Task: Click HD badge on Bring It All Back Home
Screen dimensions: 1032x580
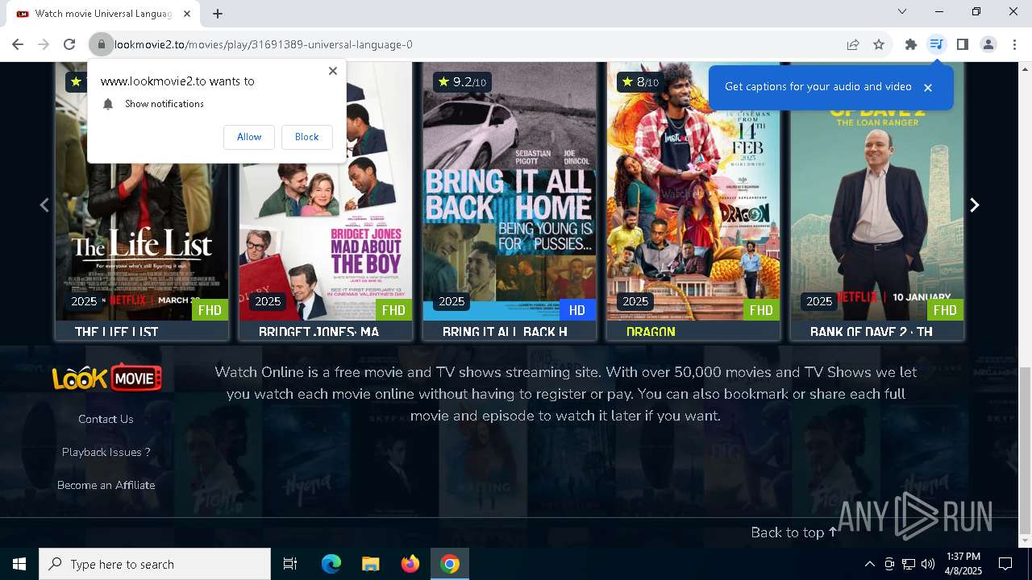Action: pyautogui.click(x=576, y=310)
